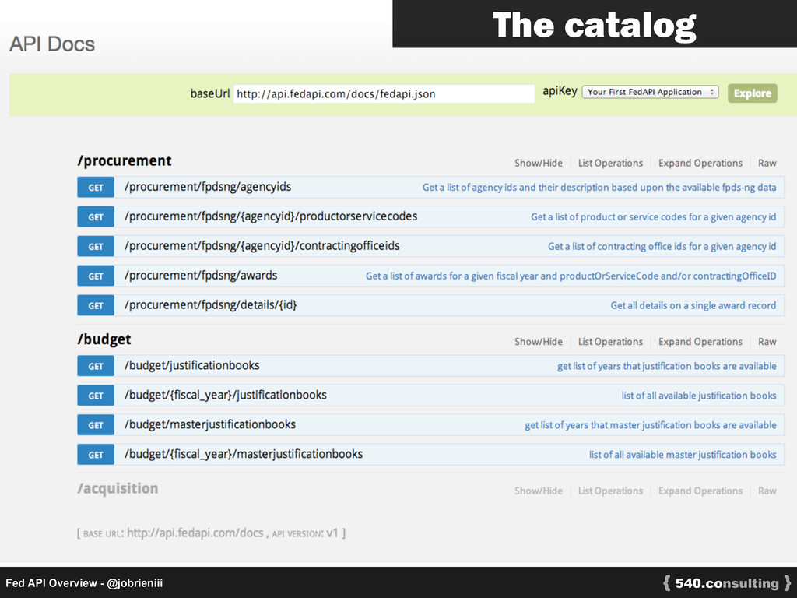
Task: Click Show/Hide for the acquisition section
Action: [539, 491]
